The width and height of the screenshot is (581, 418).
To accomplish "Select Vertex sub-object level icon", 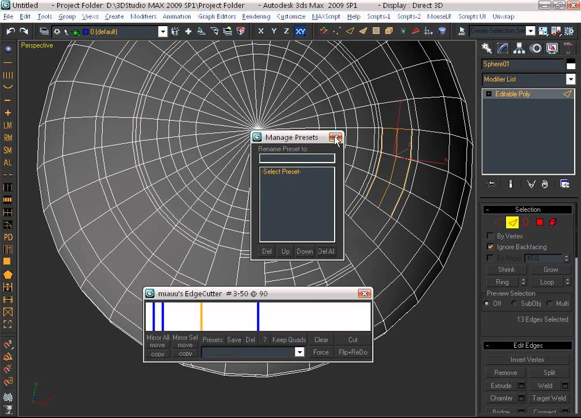I will pos(498,222).
